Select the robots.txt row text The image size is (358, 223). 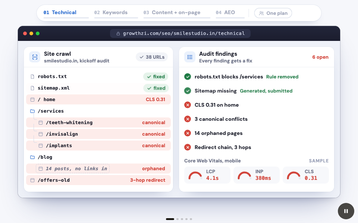[52, 77]
